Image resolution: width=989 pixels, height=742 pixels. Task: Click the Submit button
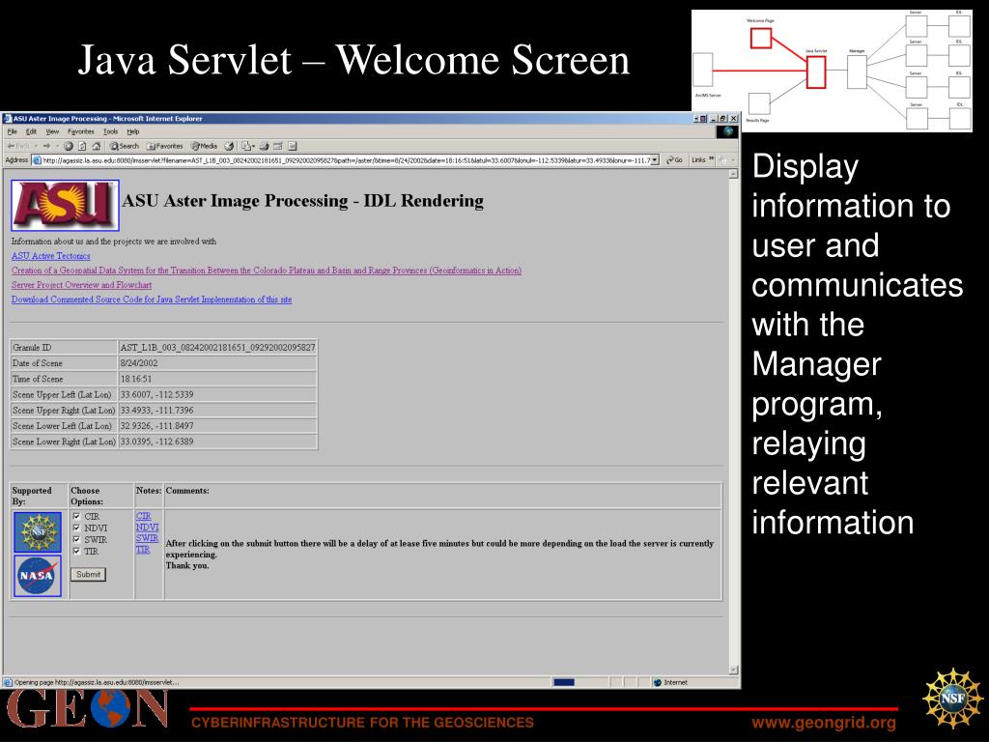[88, 574]
